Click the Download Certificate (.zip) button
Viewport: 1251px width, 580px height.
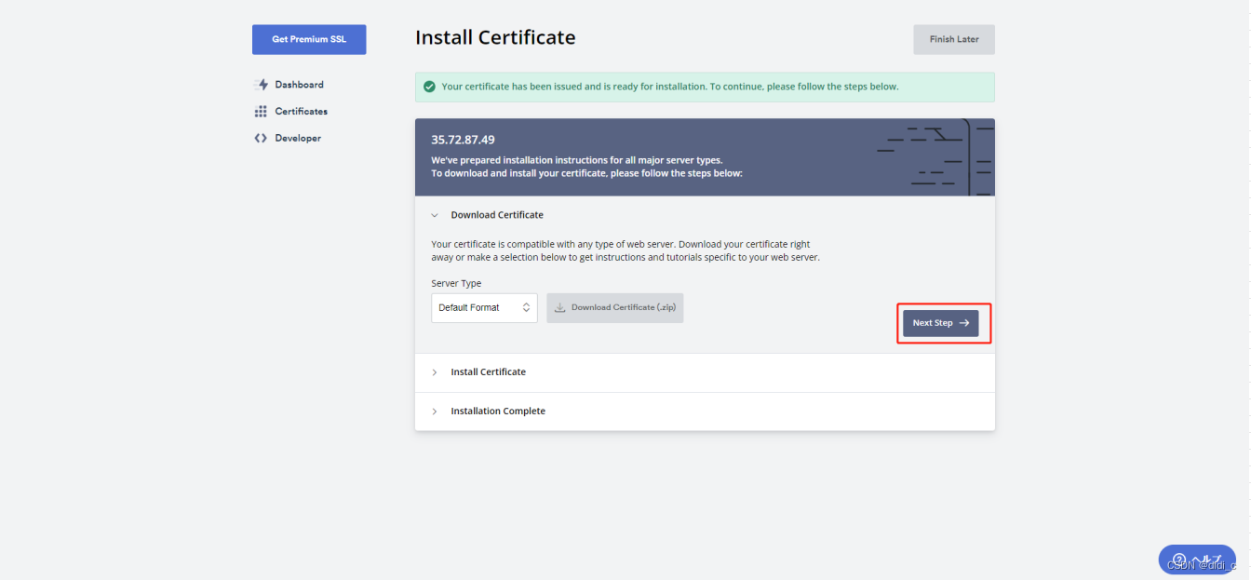[615, 307]
